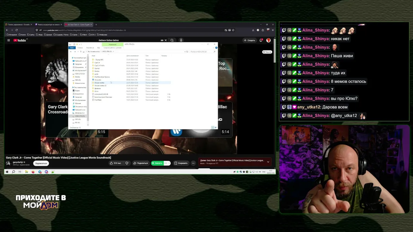Select the Гта Инфа text file
The image size is (413, 232).
pos(98,100)
